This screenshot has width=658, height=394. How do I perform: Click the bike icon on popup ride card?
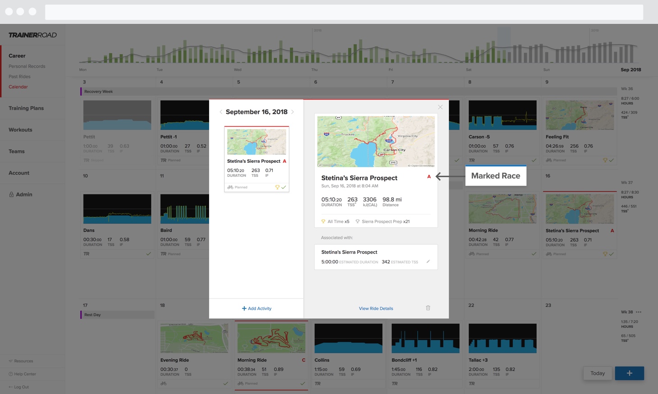coord(230,187)
